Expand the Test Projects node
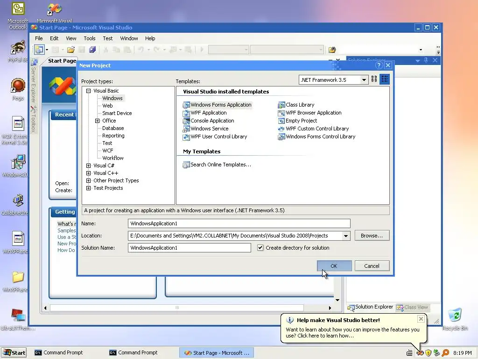The height and width of the screenshot is (359, 478). [88, 188]
